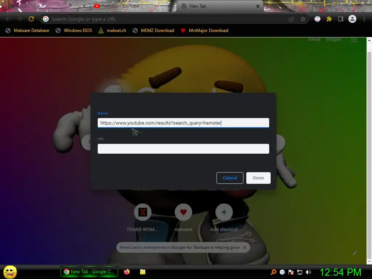The width and height of the screenshot is (372, 279).
Task: Select New Tab - Google Chrome taskbar button
Action: 89,272
